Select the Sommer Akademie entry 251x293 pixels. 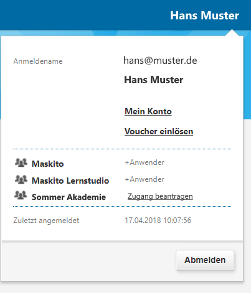[x=69, y=197]
